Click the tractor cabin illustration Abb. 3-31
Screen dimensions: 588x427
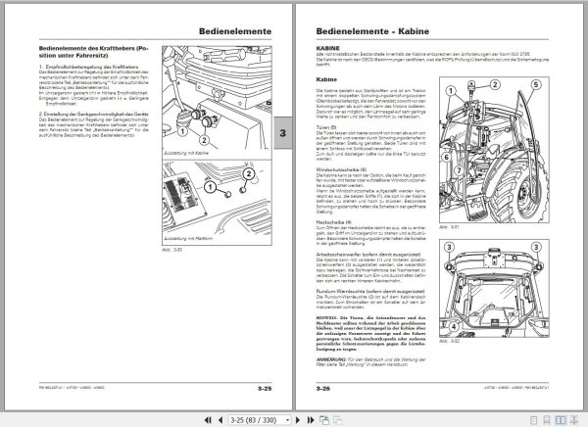(x=494, y=150)
